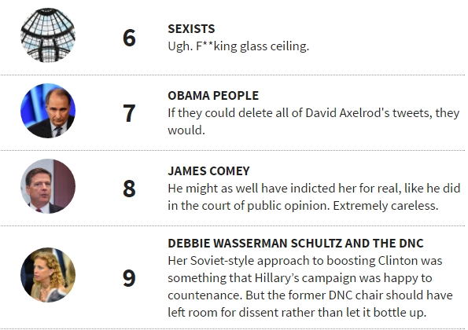Viewport: 468px width, 330px height.
Task: Click the Extremely careless sentence
Action: tap(385, 206)
